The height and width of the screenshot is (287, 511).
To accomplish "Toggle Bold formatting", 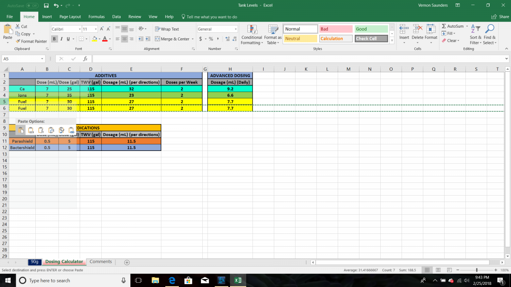I will 55,39.
